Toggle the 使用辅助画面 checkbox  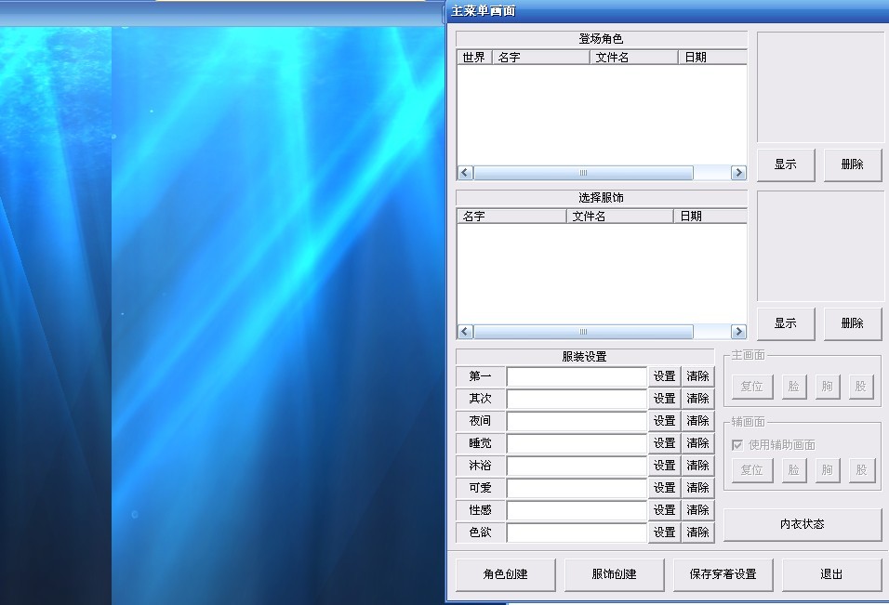click(737, 445)
